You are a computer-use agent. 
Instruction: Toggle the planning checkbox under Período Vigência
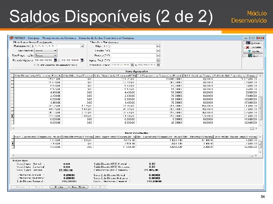click(x=35, y=65)
